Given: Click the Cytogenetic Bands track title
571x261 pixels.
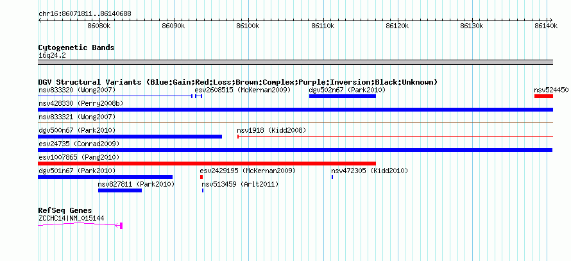Looking at the screenshot, I should [x=76, y=47].
